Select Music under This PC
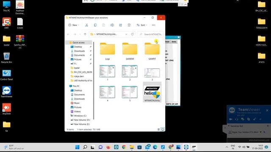 [77, 103]
